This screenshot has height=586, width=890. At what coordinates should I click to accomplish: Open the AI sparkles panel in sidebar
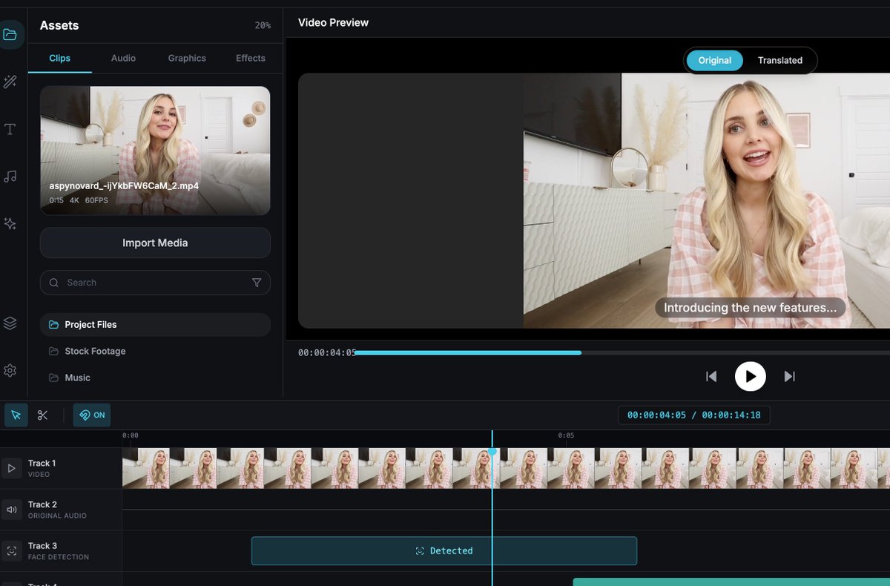pos(10,223)
